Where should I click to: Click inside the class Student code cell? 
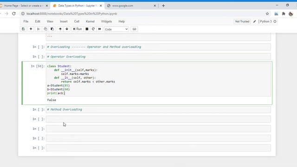tap(158, 79)
